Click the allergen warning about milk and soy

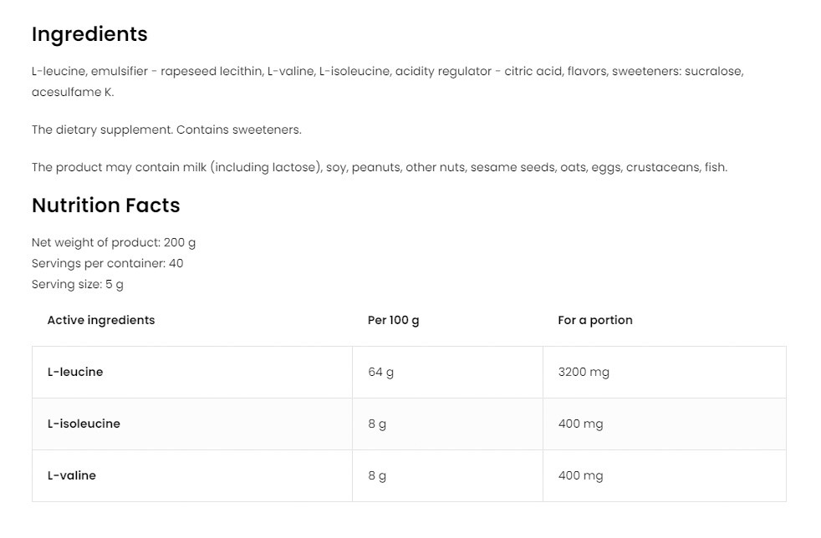pyautogui.click(x=380, y=167)
